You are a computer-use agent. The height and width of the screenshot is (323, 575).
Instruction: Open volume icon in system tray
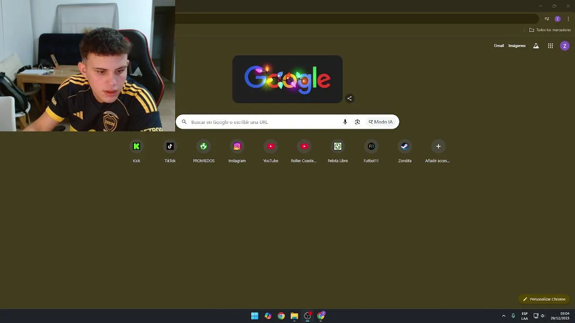(543, 316)
